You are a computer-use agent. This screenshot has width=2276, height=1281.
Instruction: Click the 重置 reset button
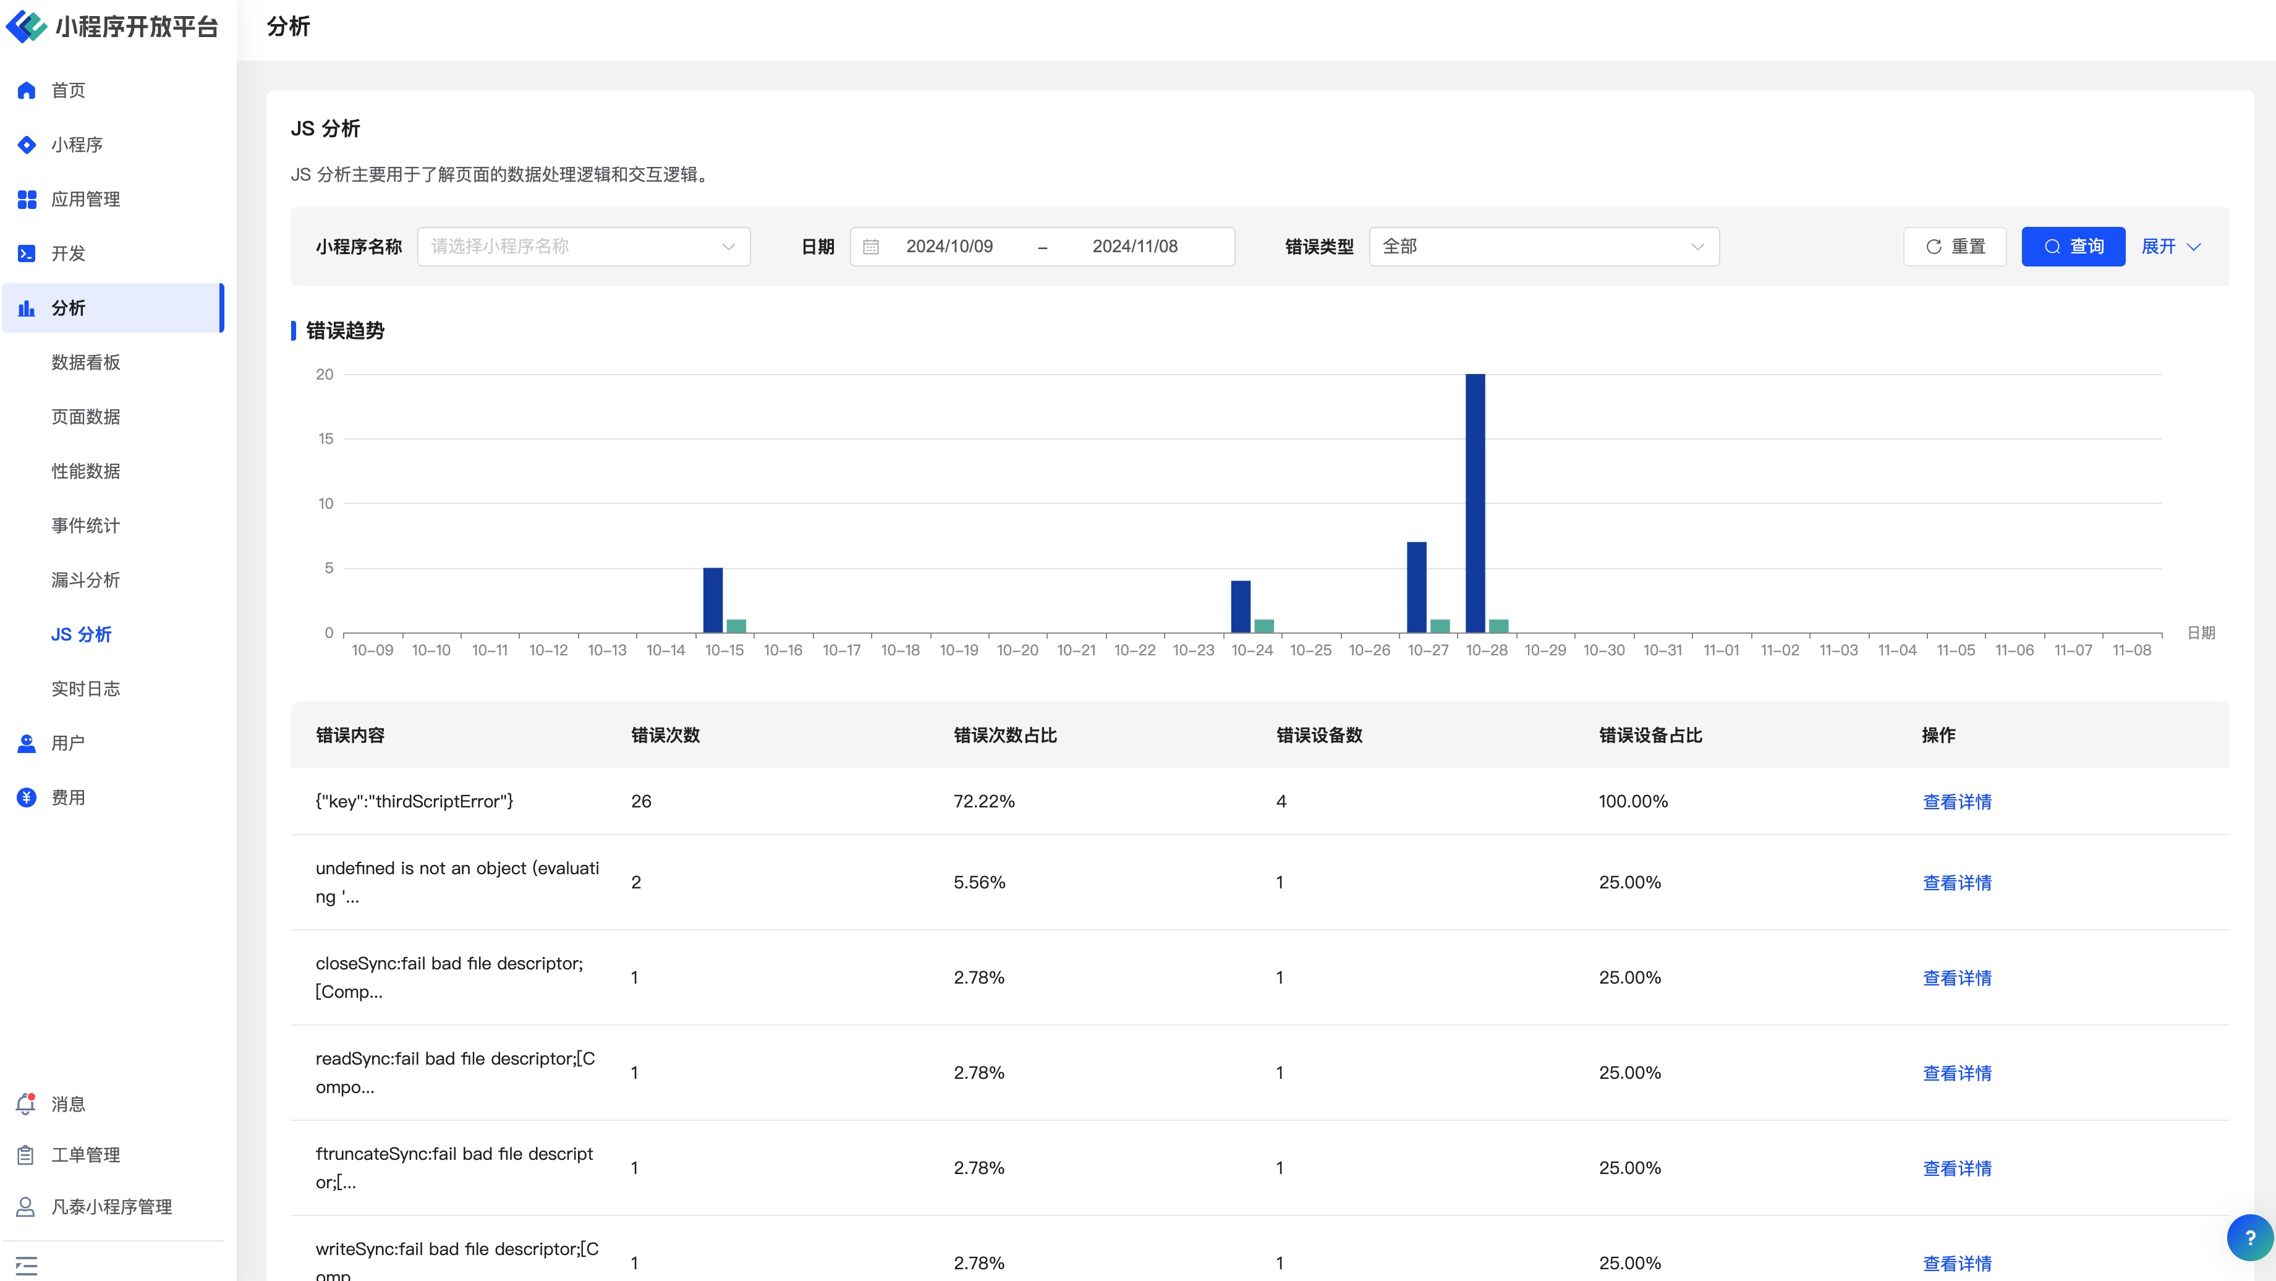(1955, 247)
